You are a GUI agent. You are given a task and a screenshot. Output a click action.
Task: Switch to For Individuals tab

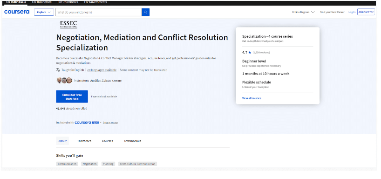[x=15, y=2]
